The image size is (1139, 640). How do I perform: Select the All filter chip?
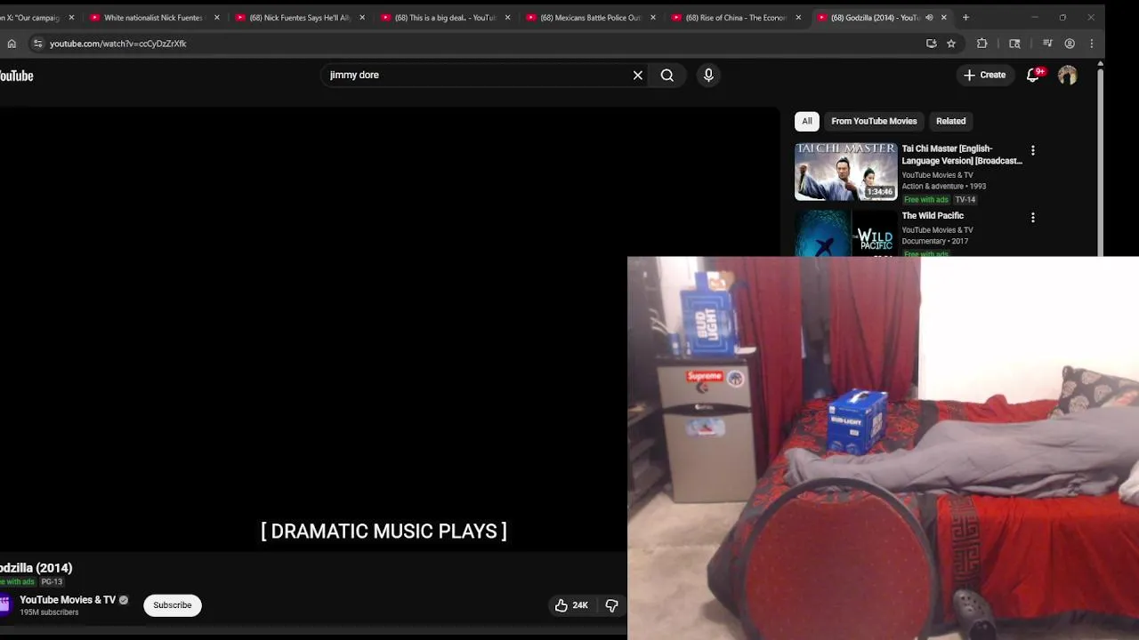point(806,121)
